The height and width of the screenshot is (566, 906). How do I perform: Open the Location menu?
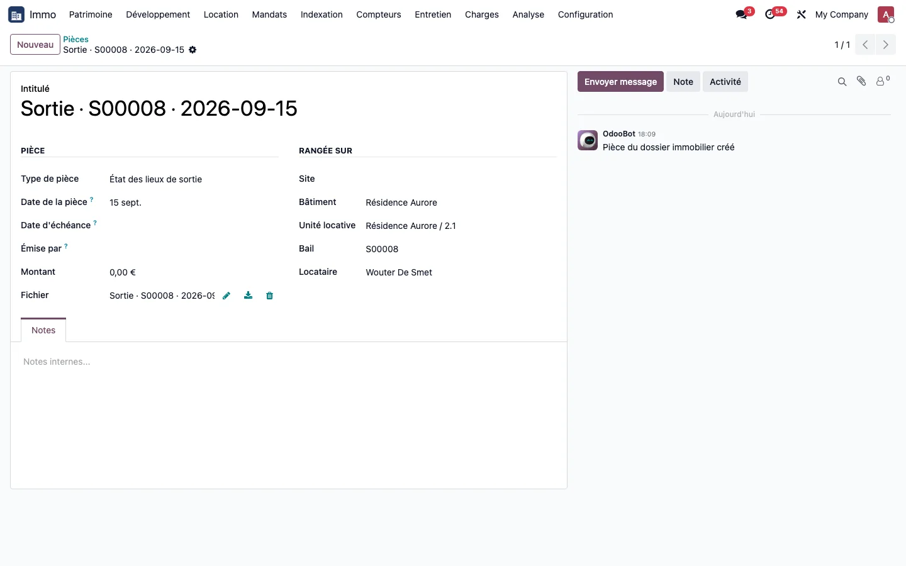tap(221, 14)
